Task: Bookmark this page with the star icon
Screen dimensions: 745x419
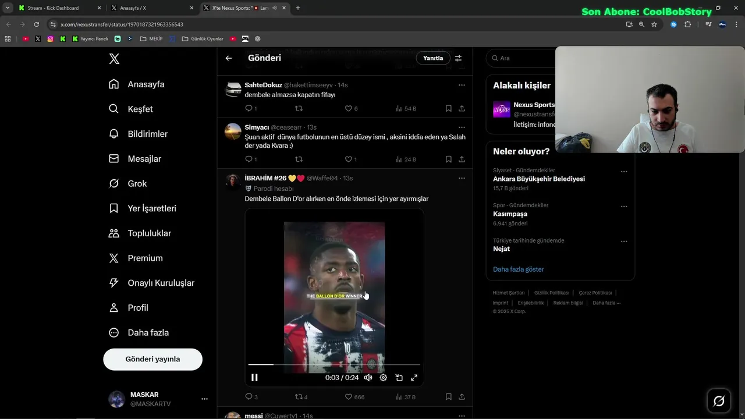Action: coord(654,24)
